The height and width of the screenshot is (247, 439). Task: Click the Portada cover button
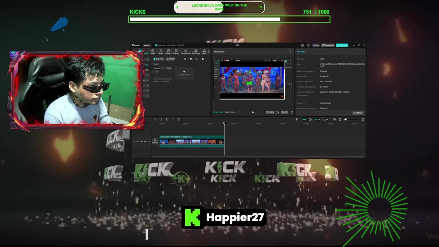pos(155,141)
